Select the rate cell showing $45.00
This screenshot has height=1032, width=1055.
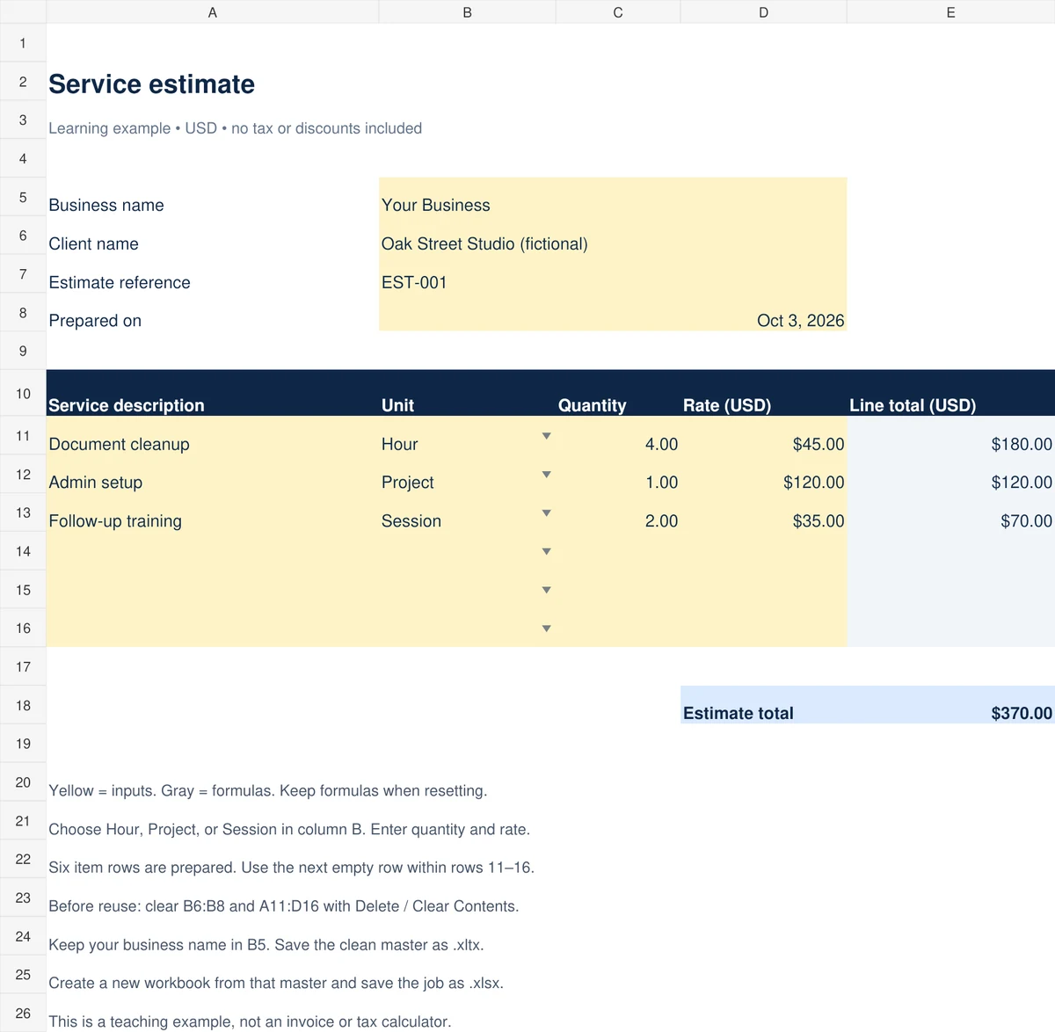tap(764, 435)
